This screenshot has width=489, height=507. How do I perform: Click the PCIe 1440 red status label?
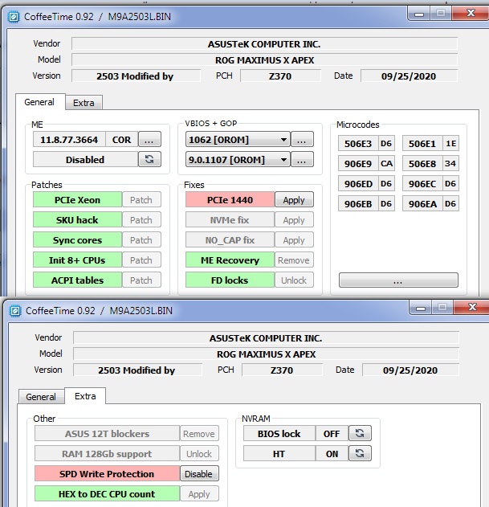[x=230, y=200]
